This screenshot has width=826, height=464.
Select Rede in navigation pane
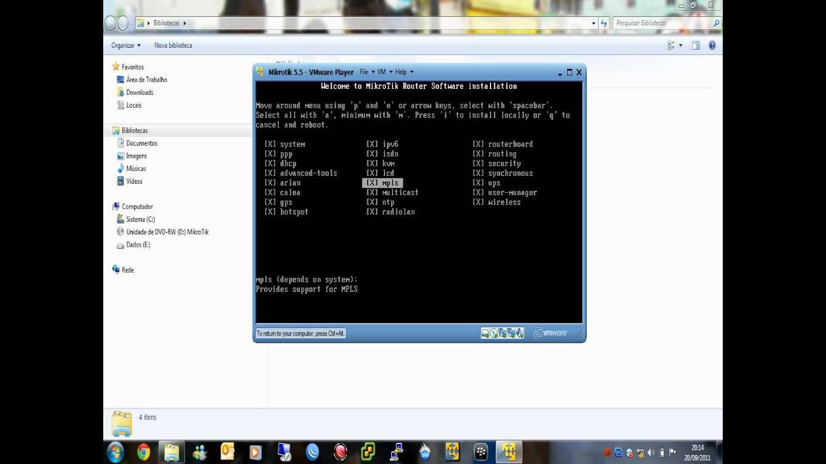[128, 270]
